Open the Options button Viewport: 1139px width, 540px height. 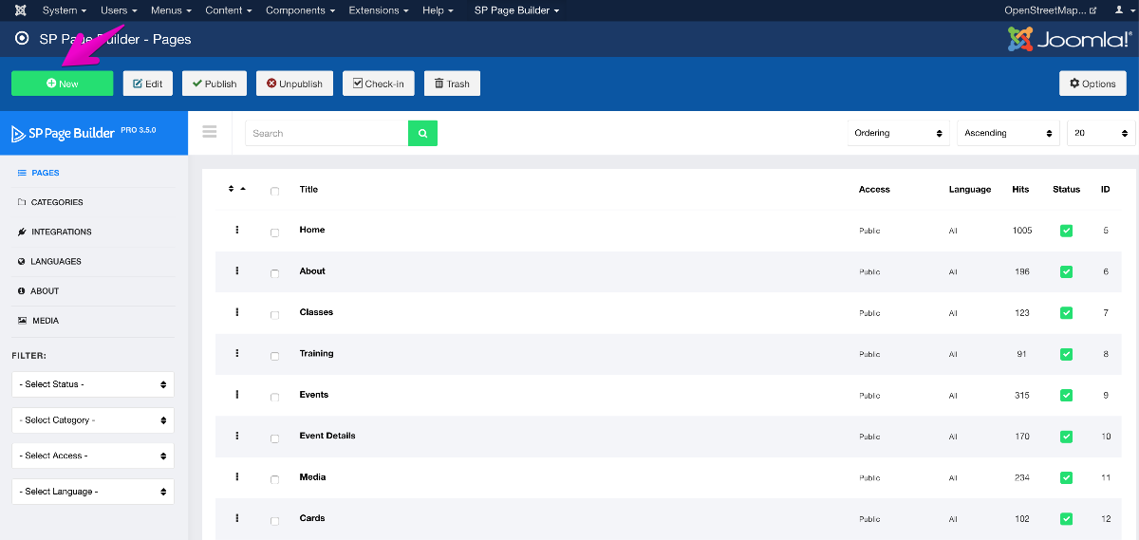click(x=1092, y=84)
